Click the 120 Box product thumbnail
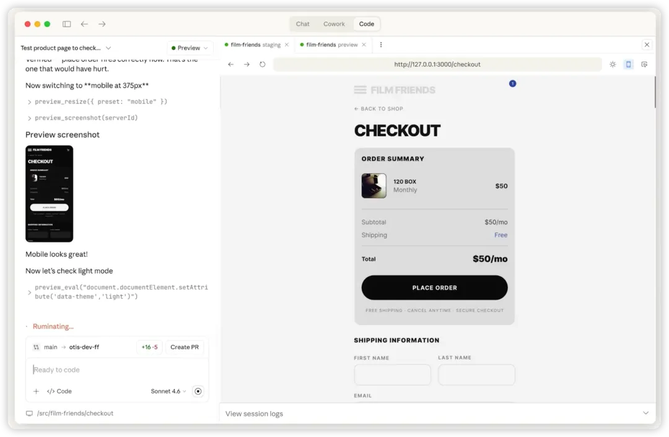The width and height of the screenshot is (669, 437). pos(374,186)
